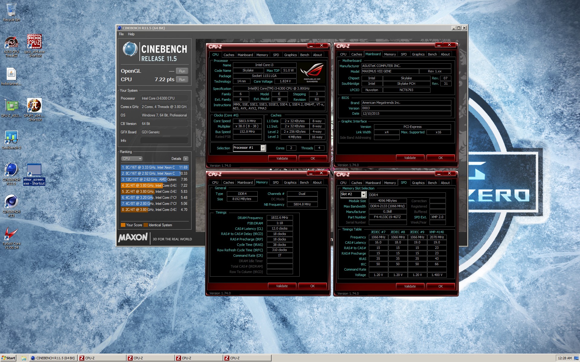Click the Identical System legend swatch
580x362 pixels.
click(146, 225)
